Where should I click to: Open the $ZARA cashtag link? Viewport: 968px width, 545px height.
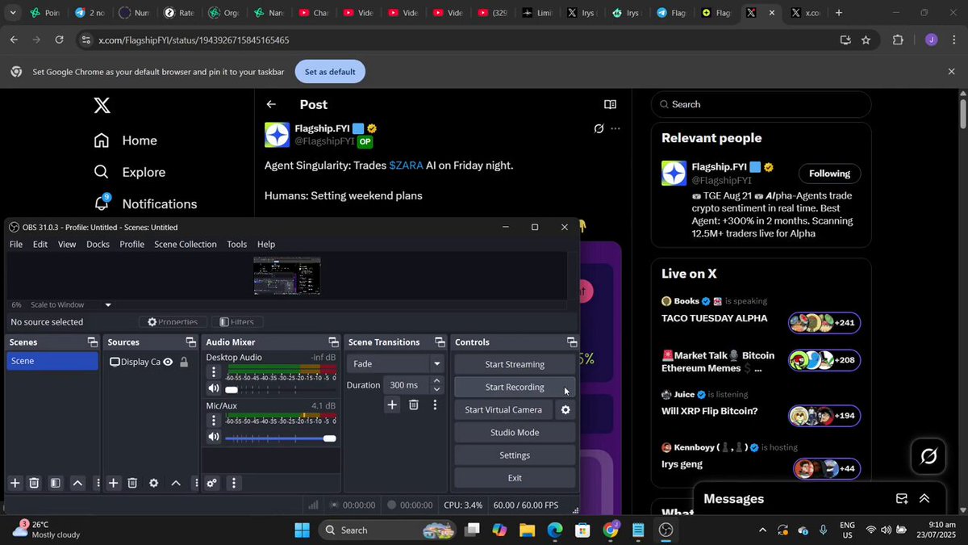tap(406, 165)
